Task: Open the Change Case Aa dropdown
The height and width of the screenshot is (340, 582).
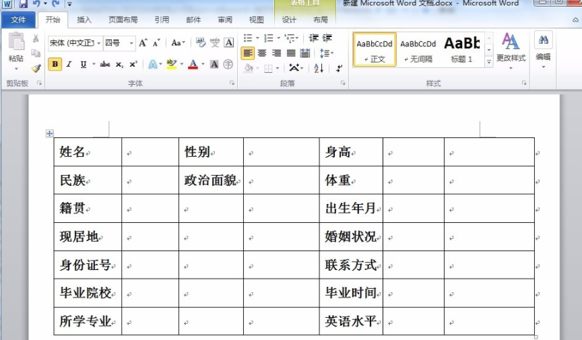Action: coord(178,43)
